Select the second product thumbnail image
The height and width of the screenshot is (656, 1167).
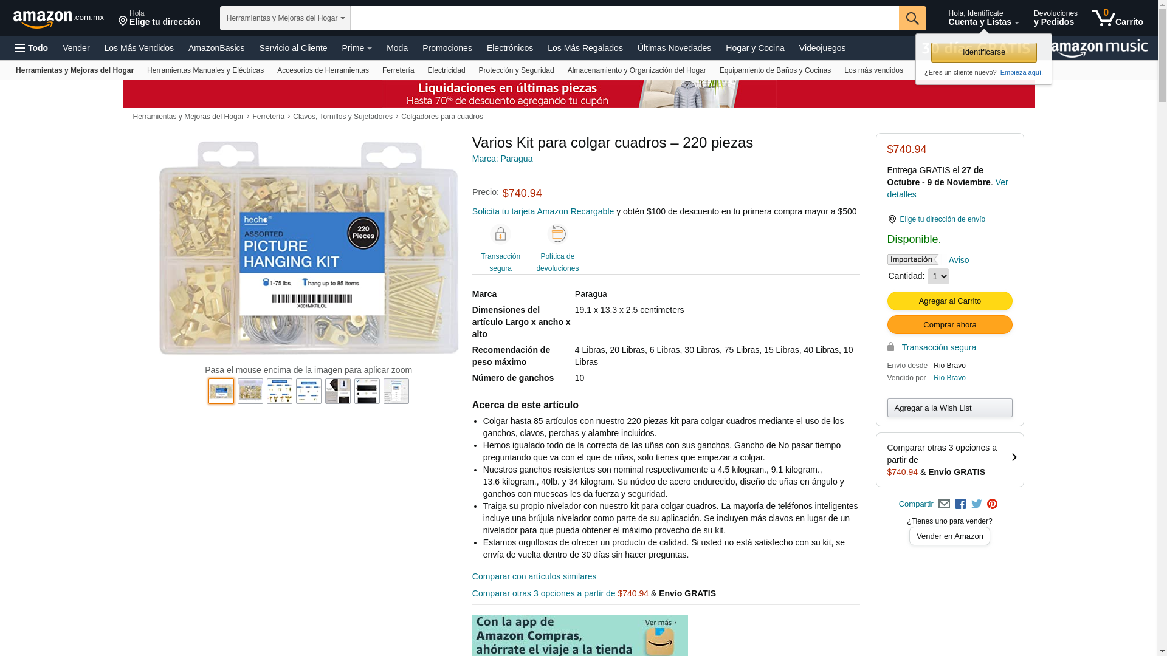[250, 391]
